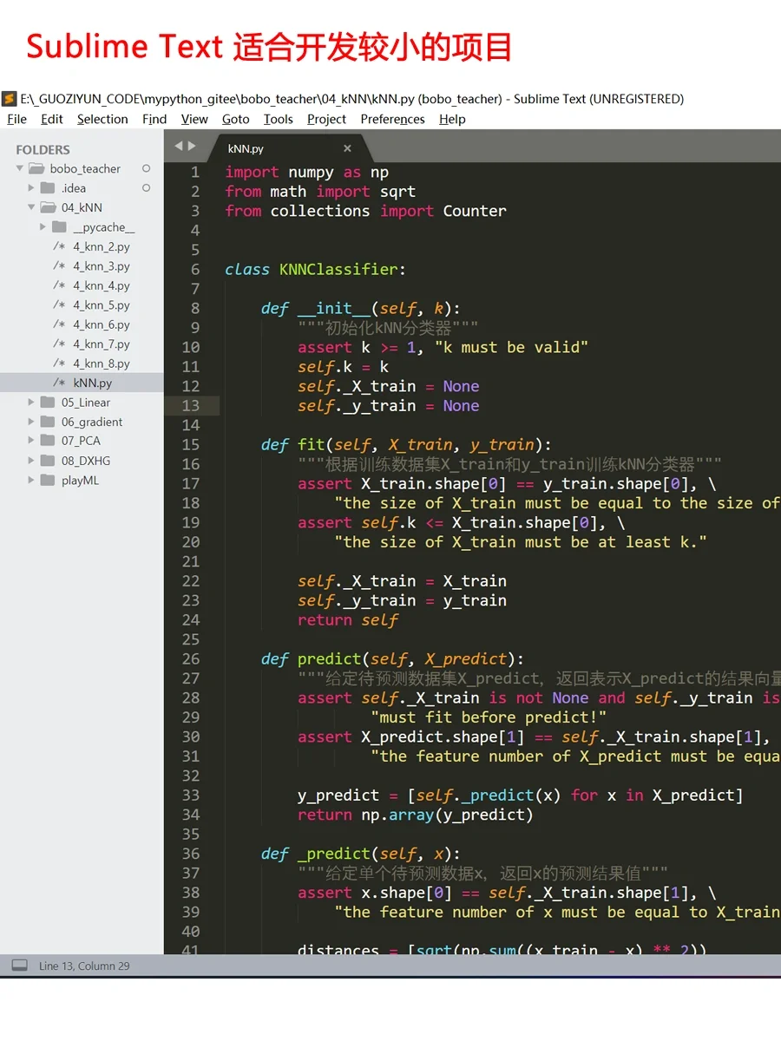Open the File menu

click(16, 119)
